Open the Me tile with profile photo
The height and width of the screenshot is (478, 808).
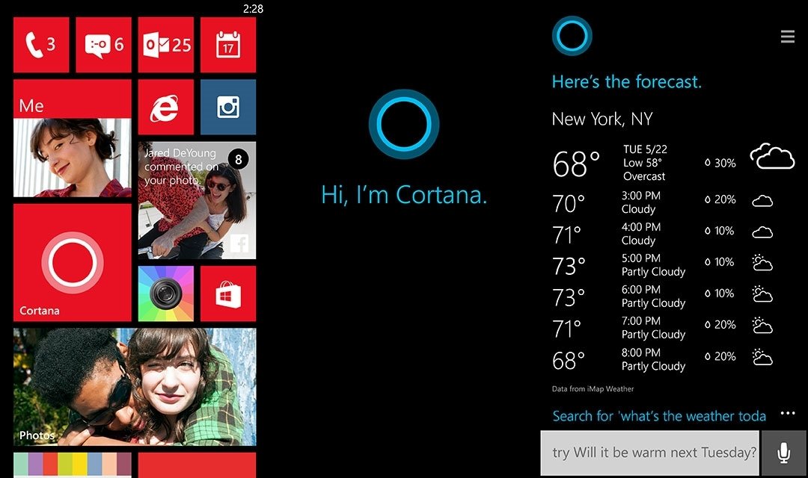tap(72, 138)
